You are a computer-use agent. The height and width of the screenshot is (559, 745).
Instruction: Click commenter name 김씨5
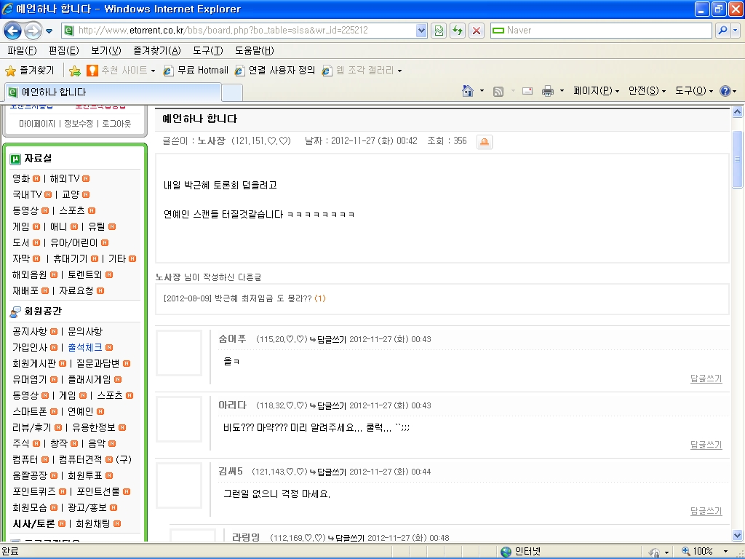(x=231, y=472)
